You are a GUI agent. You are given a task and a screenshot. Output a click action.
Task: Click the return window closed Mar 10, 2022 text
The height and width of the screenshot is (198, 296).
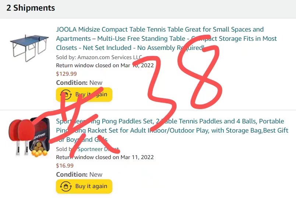(105, 65)
